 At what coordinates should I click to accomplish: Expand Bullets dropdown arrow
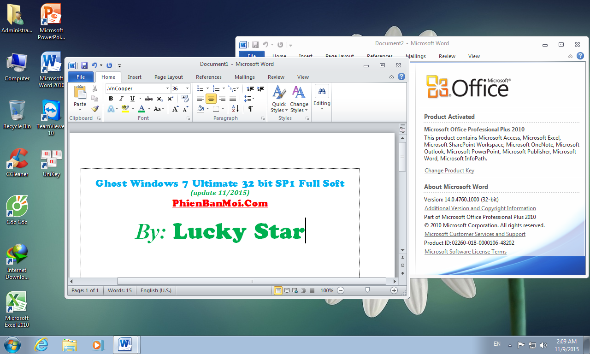point(207,88)
